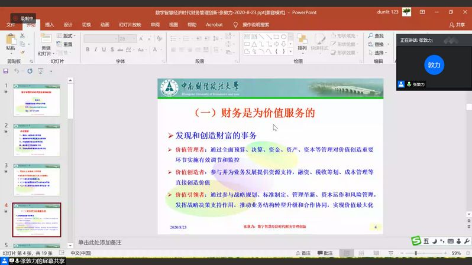Toggle the Notes (备注) pane in status bar
The height and width of the screenshot is (265, 472).
click(x=302, y=253)
